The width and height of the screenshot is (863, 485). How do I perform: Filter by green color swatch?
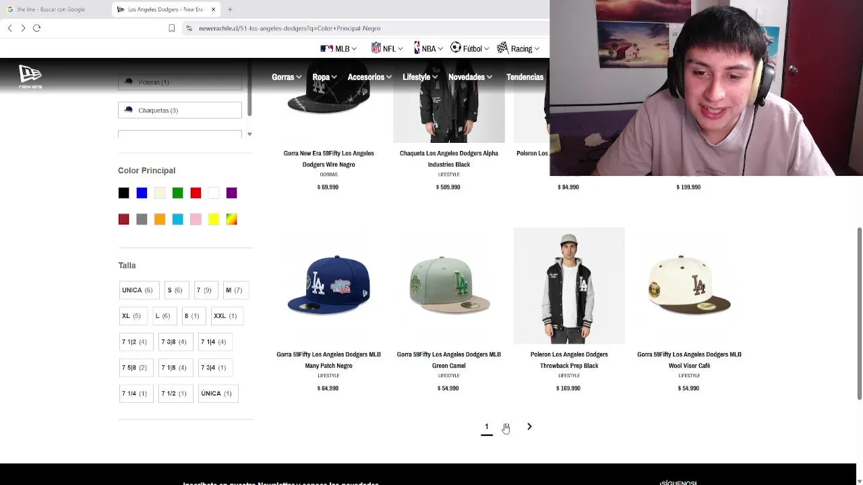coord(177,193)
